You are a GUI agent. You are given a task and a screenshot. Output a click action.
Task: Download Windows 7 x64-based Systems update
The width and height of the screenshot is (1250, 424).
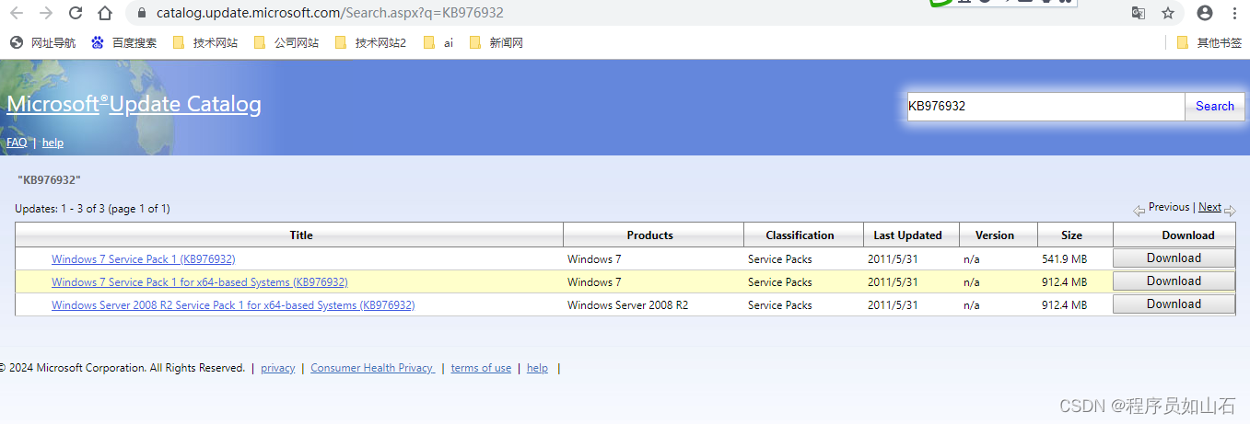1174,281
